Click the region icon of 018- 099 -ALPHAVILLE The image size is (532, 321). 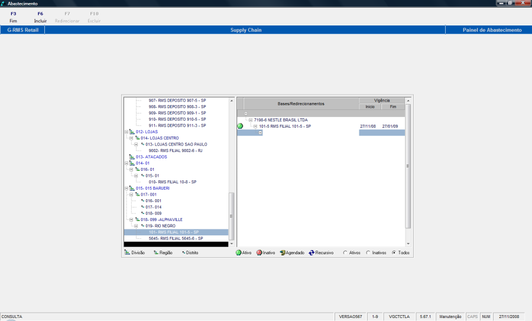point(137,219)
